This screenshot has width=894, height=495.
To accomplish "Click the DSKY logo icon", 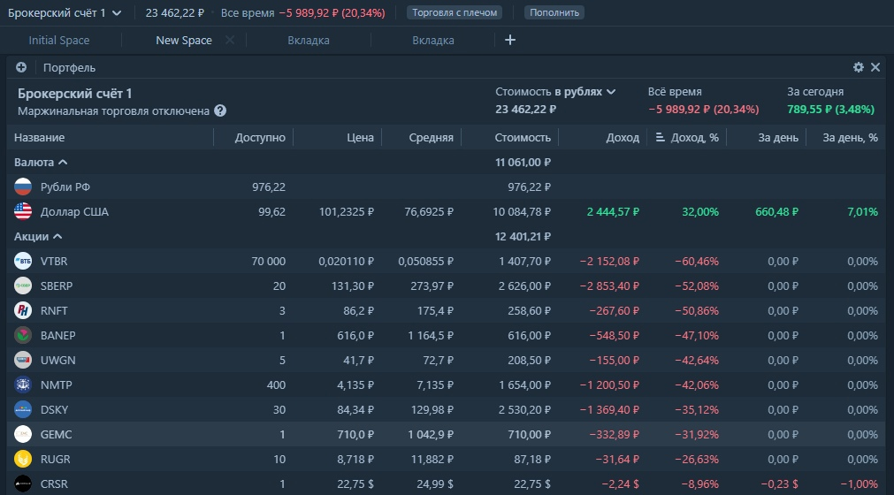I will [x=23, y=409].
